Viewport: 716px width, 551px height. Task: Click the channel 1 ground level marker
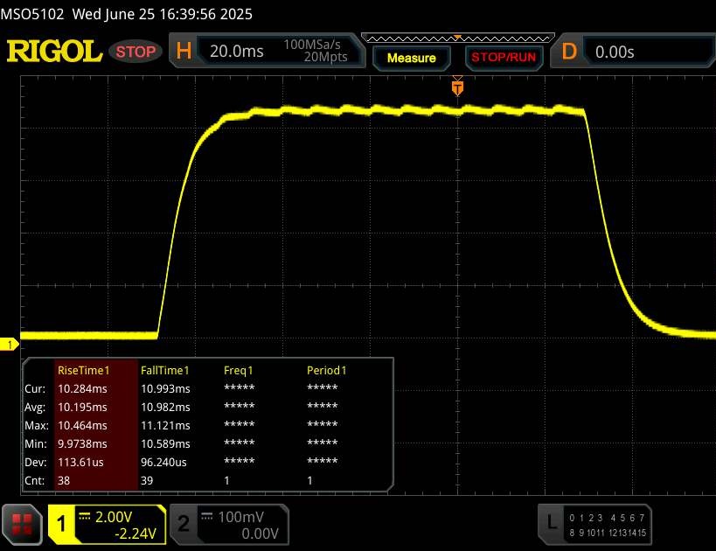[9, 345]
